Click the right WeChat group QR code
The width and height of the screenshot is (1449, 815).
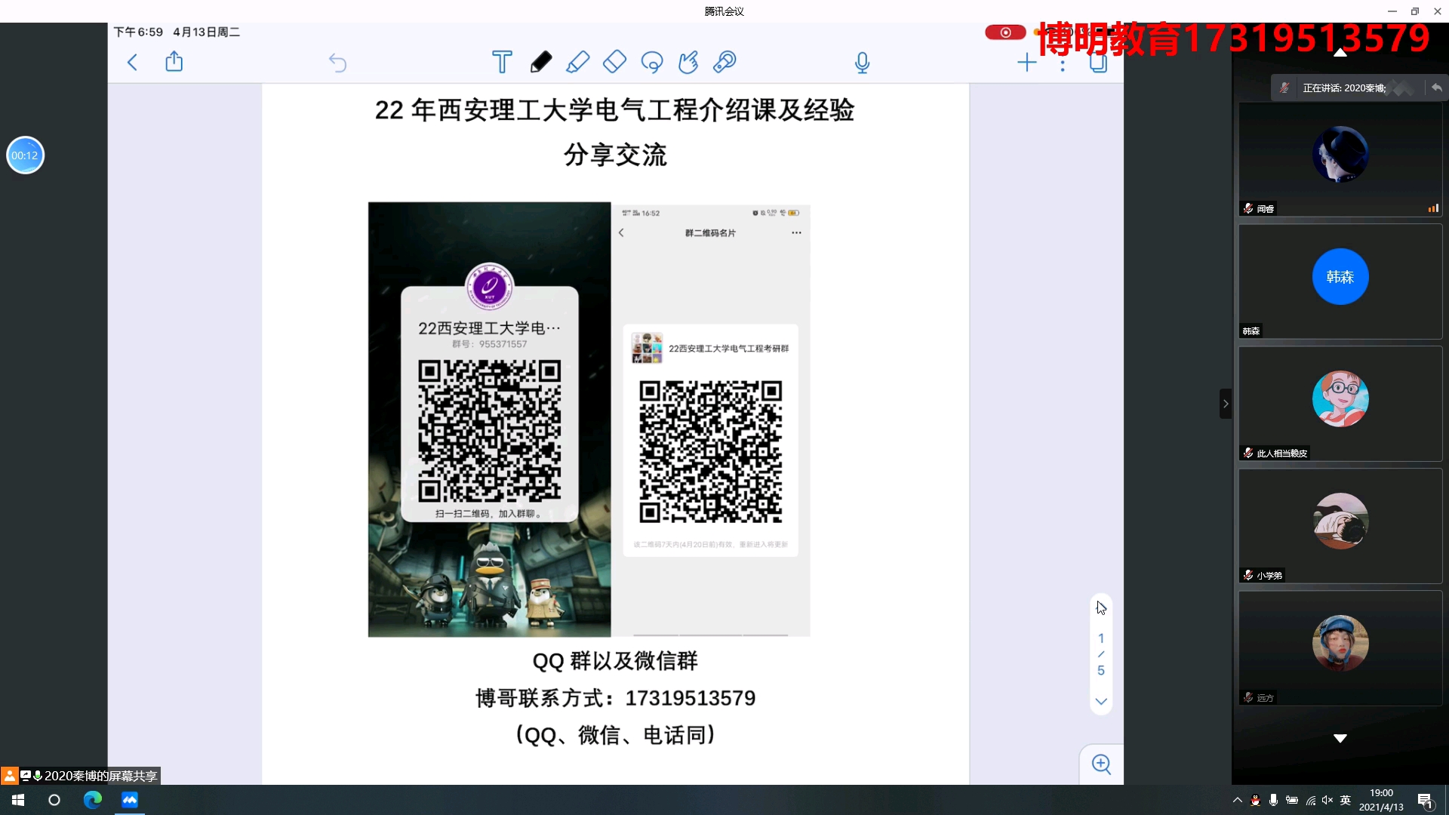click(x=710, y=452)
